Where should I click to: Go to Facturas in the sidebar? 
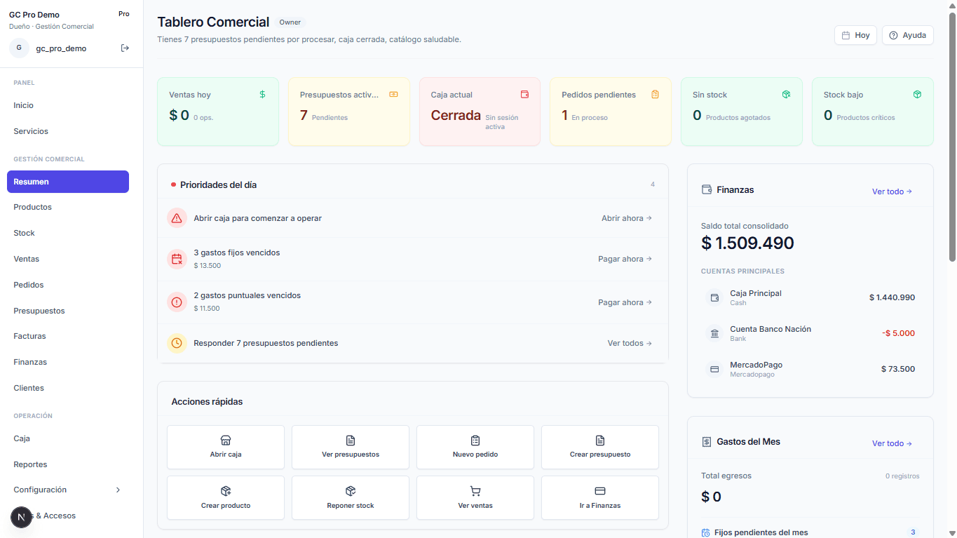tap(29, 336)
